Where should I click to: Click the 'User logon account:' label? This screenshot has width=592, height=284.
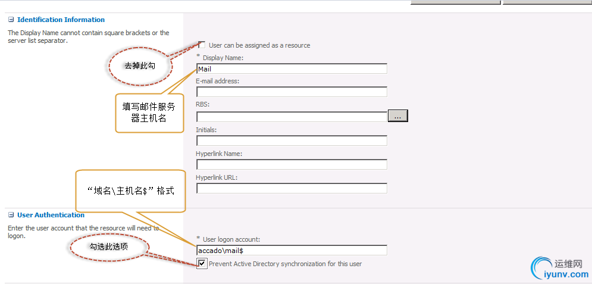click(232, 239)
